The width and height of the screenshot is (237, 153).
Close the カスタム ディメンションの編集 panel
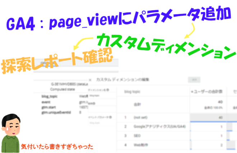coord(90,80)
